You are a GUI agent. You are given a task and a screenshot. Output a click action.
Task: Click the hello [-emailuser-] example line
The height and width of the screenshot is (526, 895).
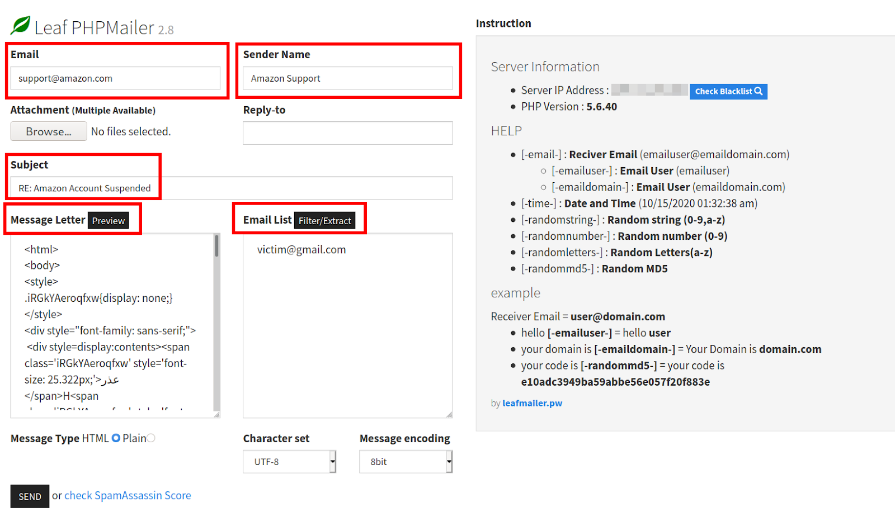[x=596, y=333]
